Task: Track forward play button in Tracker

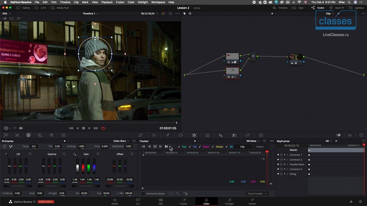Action: (x=161, y=147)
